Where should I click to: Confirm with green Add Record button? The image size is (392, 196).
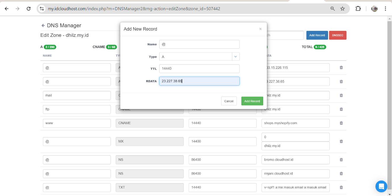click(252, 101)
